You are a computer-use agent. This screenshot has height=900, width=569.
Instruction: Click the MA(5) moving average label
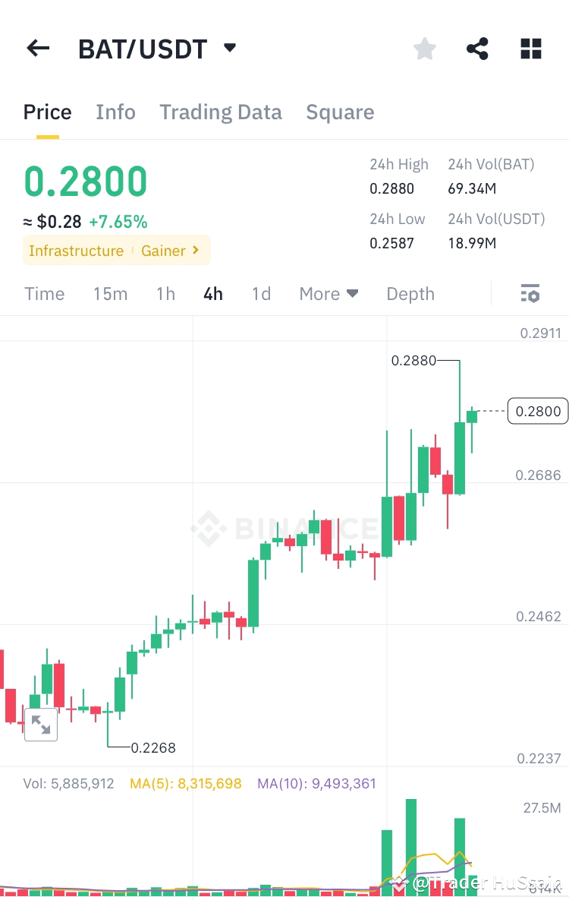point(185,783)
